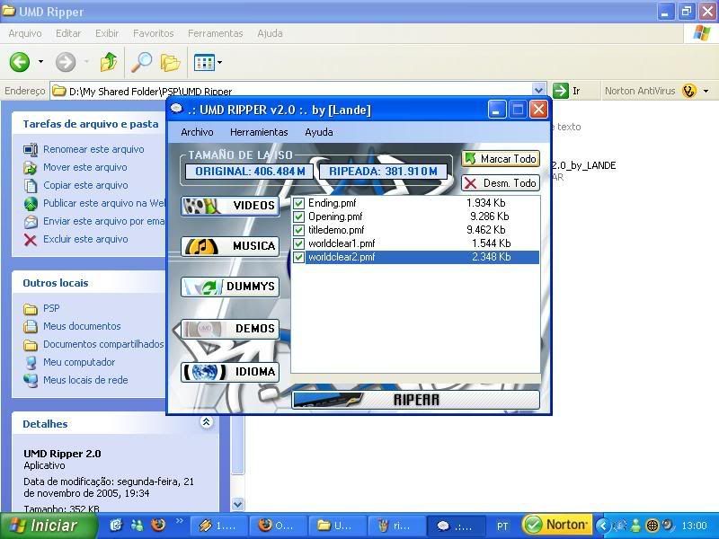Open Documentos compartilhados in Outros locais

(x=103, y=344)
